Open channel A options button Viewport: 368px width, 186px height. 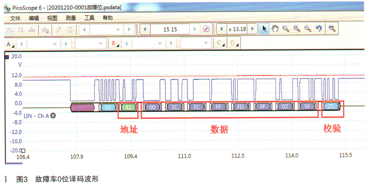[10, 44]
